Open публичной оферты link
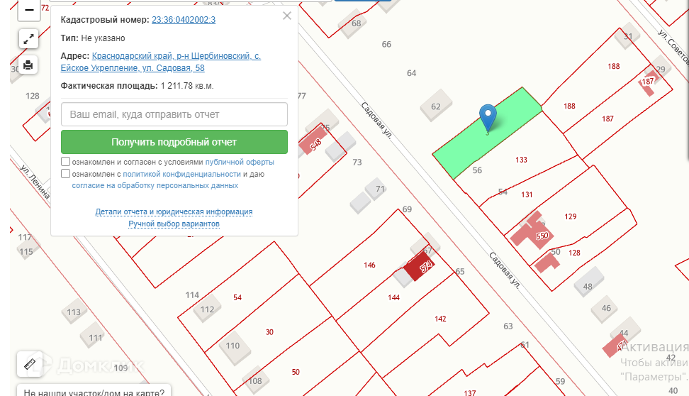 [x=240, y=162]
